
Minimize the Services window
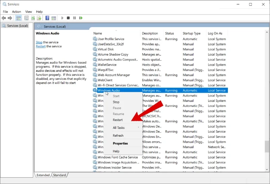(238, 4)
